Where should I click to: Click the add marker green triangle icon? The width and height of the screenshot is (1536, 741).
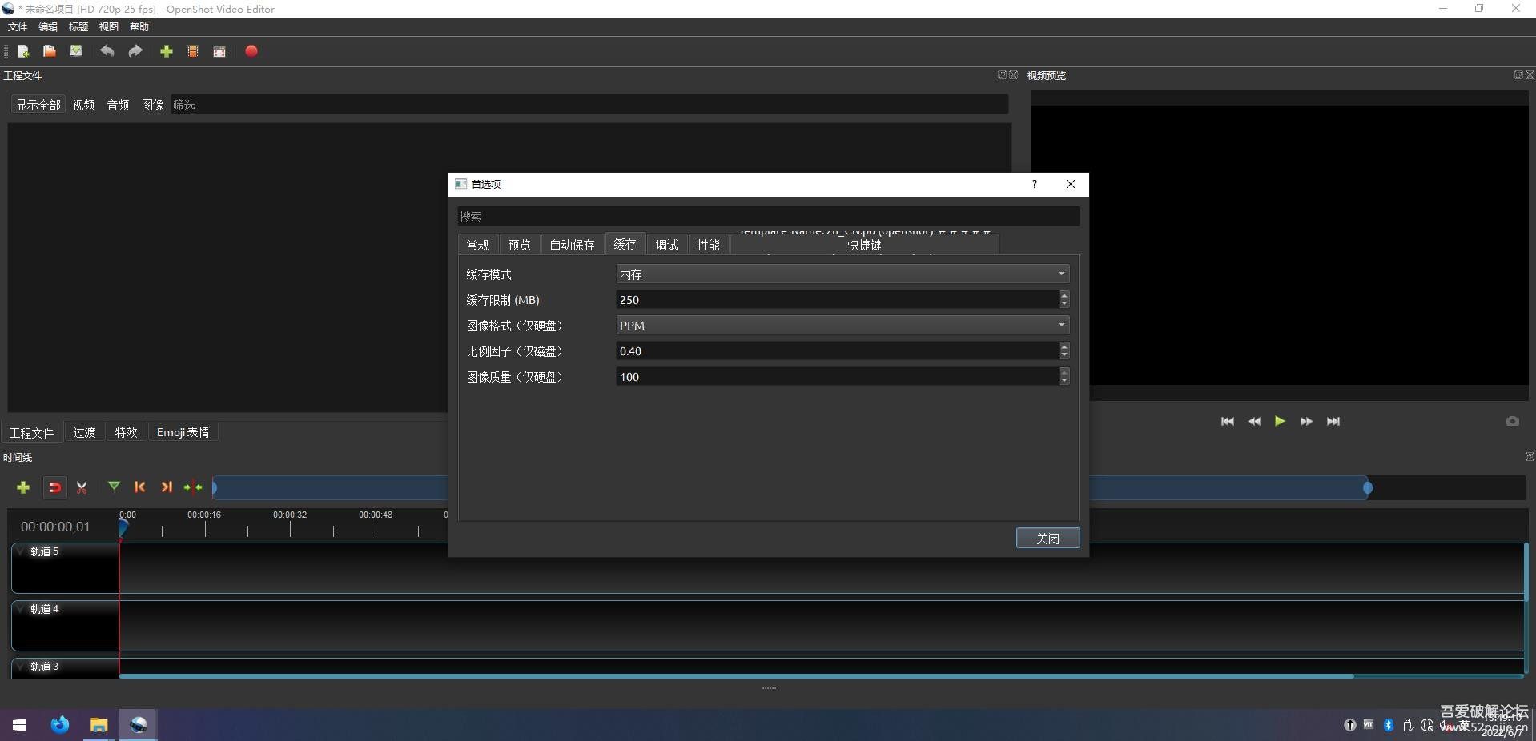114,487
